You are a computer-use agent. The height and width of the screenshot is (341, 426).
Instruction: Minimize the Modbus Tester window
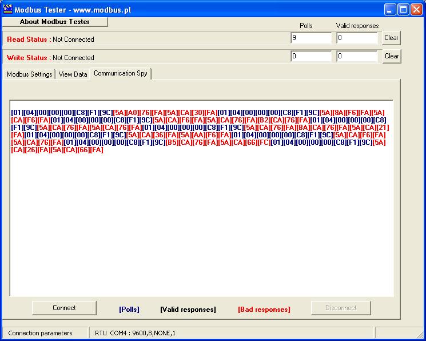tap(390, 10)
